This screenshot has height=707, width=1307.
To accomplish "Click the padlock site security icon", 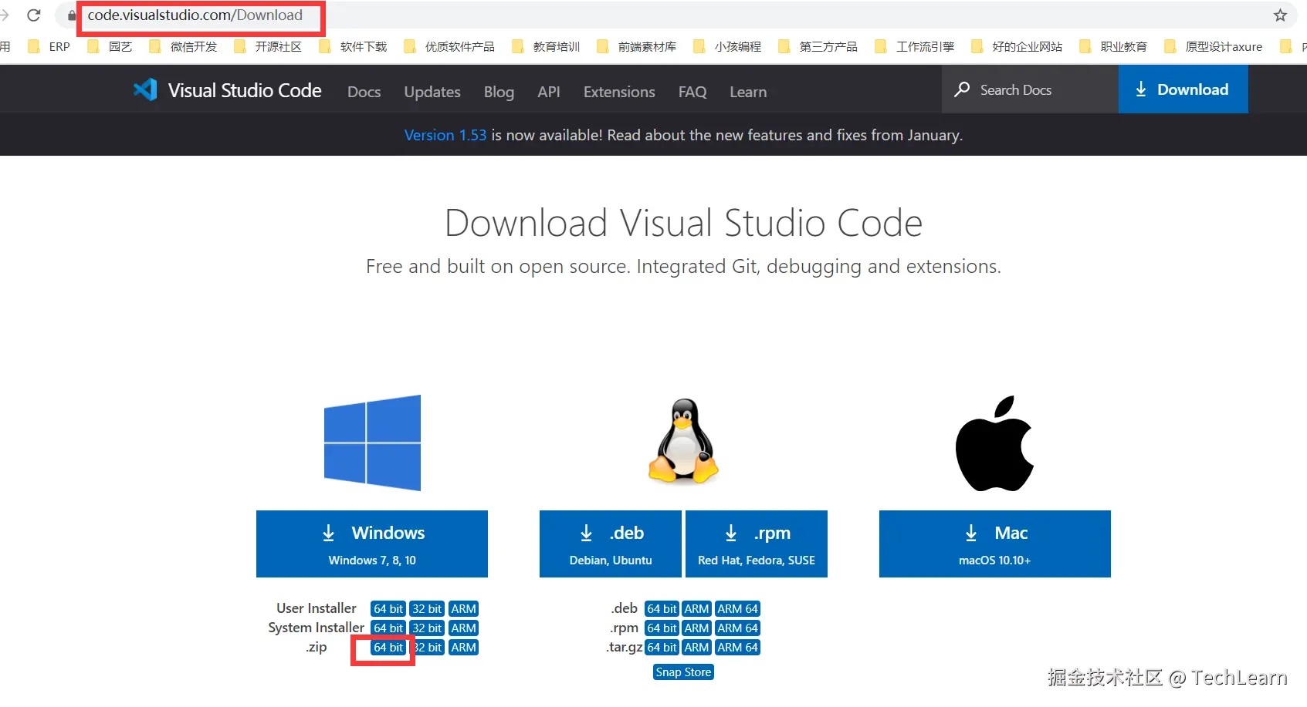I will pos(72,15).
